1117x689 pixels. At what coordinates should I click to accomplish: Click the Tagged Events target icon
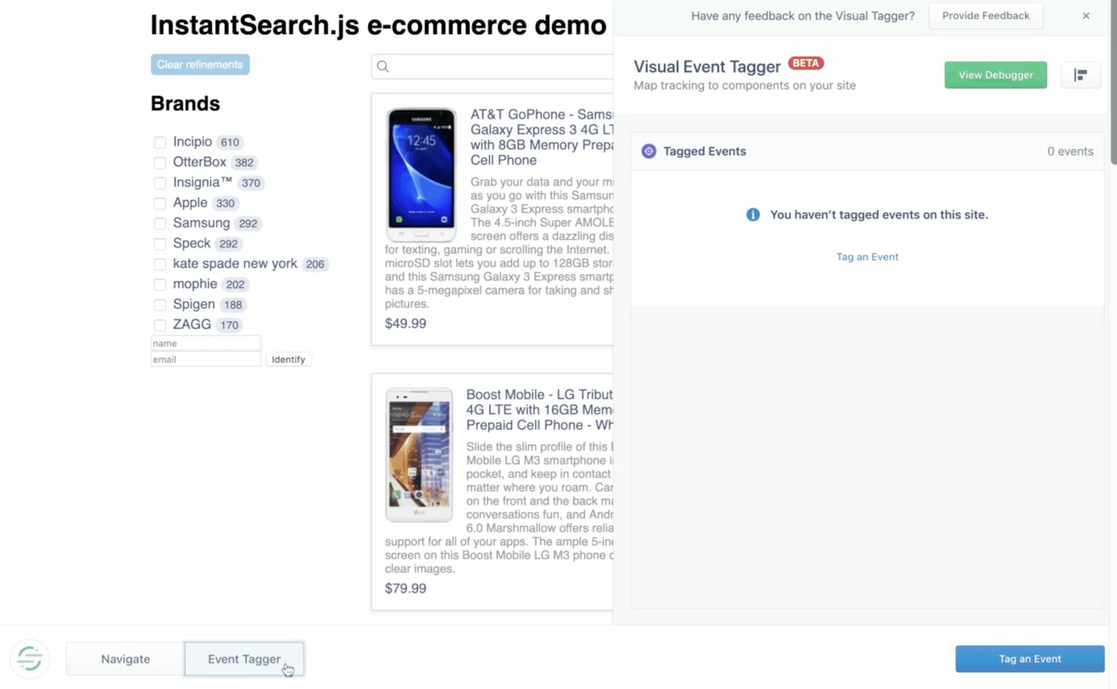click(x=648, y=151)
